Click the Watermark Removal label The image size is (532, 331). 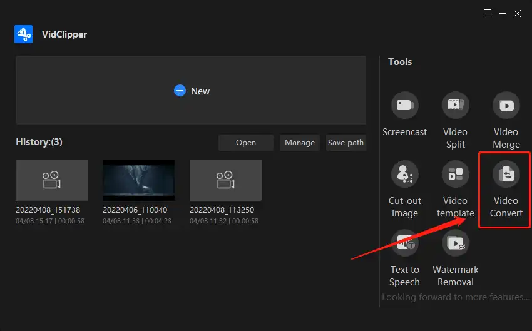455,276
